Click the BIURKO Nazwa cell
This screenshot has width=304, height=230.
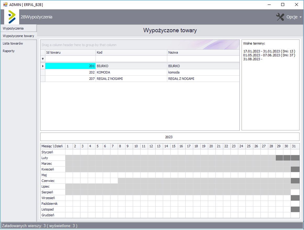pos(203,66)
